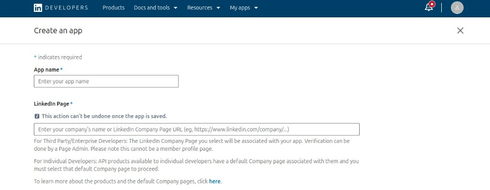Click the 'Create an app' heading

[x=58, y=31]
